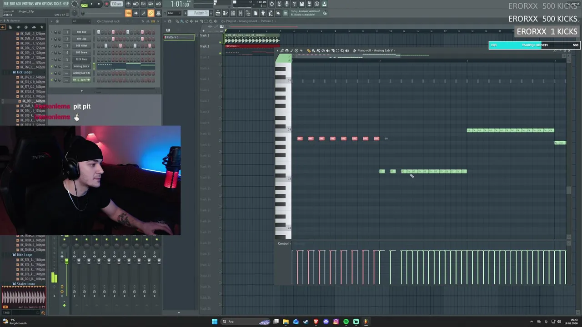Open the PATTERNS menu
This screenshot has height=327, width=582.
tap(28, 4)
